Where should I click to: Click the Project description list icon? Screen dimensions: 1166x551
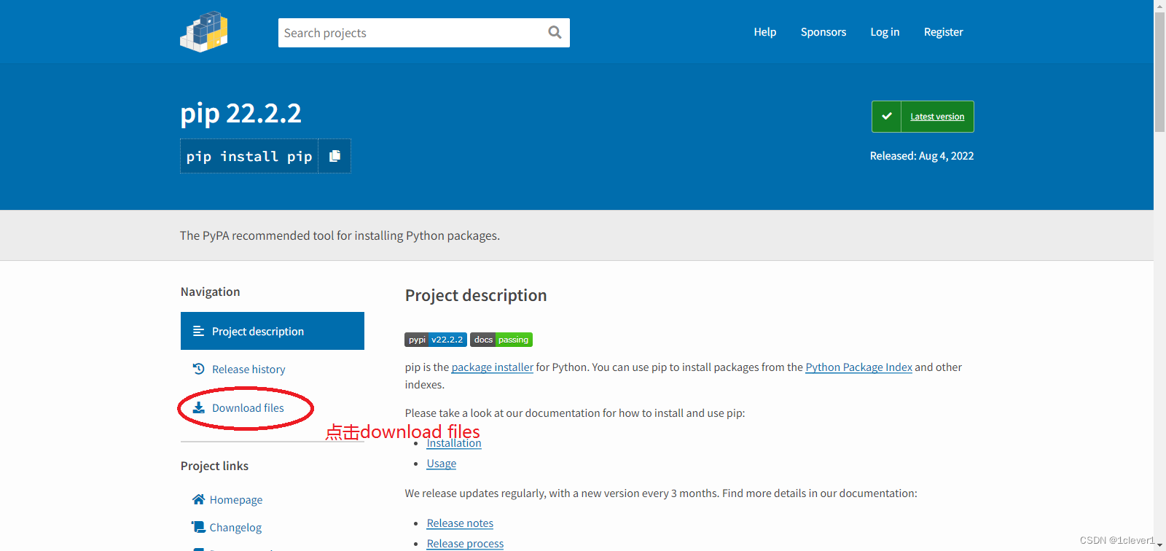(198, 331)
